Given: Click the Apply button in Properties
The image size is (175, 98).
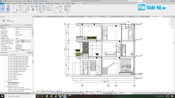Looking at the screenshot, I should click(30, 53).
